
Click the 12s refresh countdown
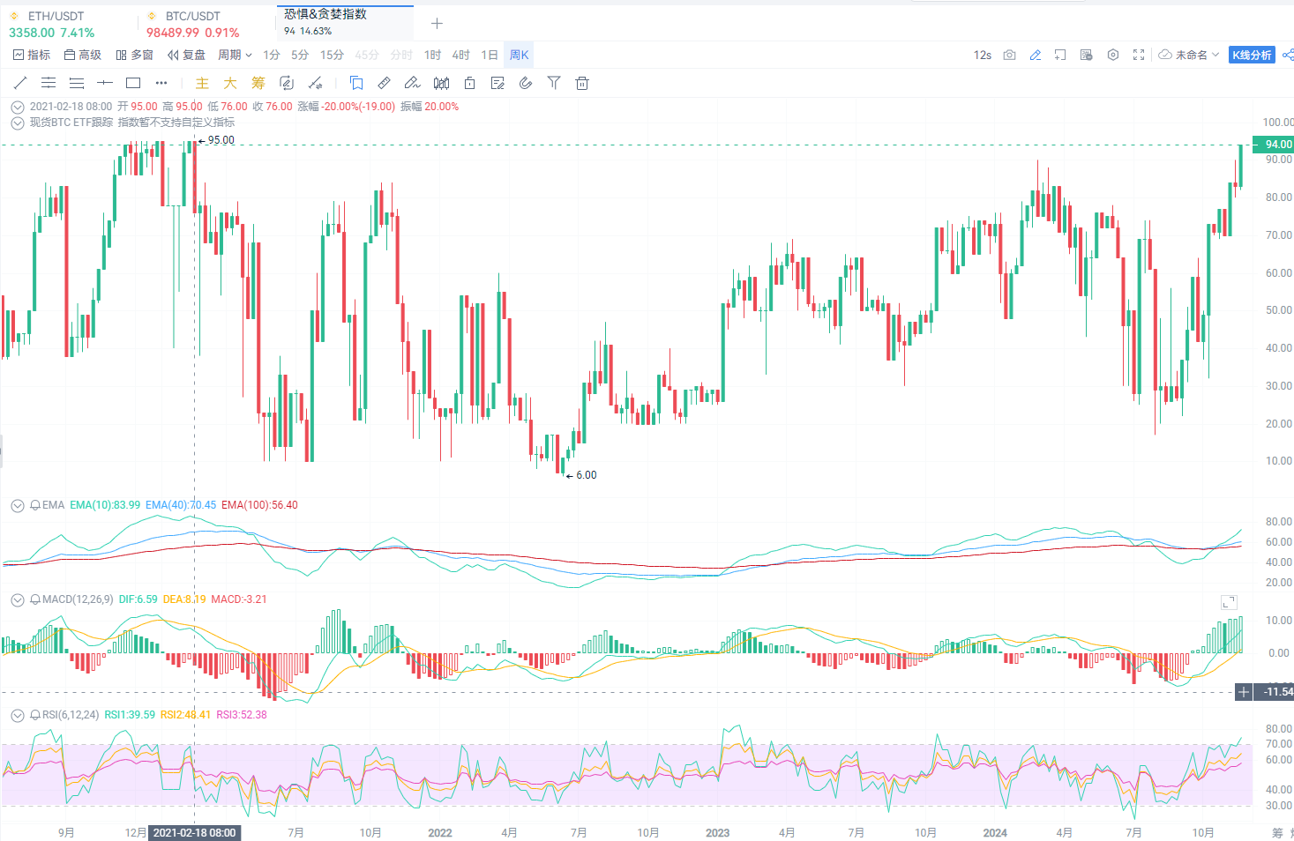pyautogui.click(x=983, y=55)
